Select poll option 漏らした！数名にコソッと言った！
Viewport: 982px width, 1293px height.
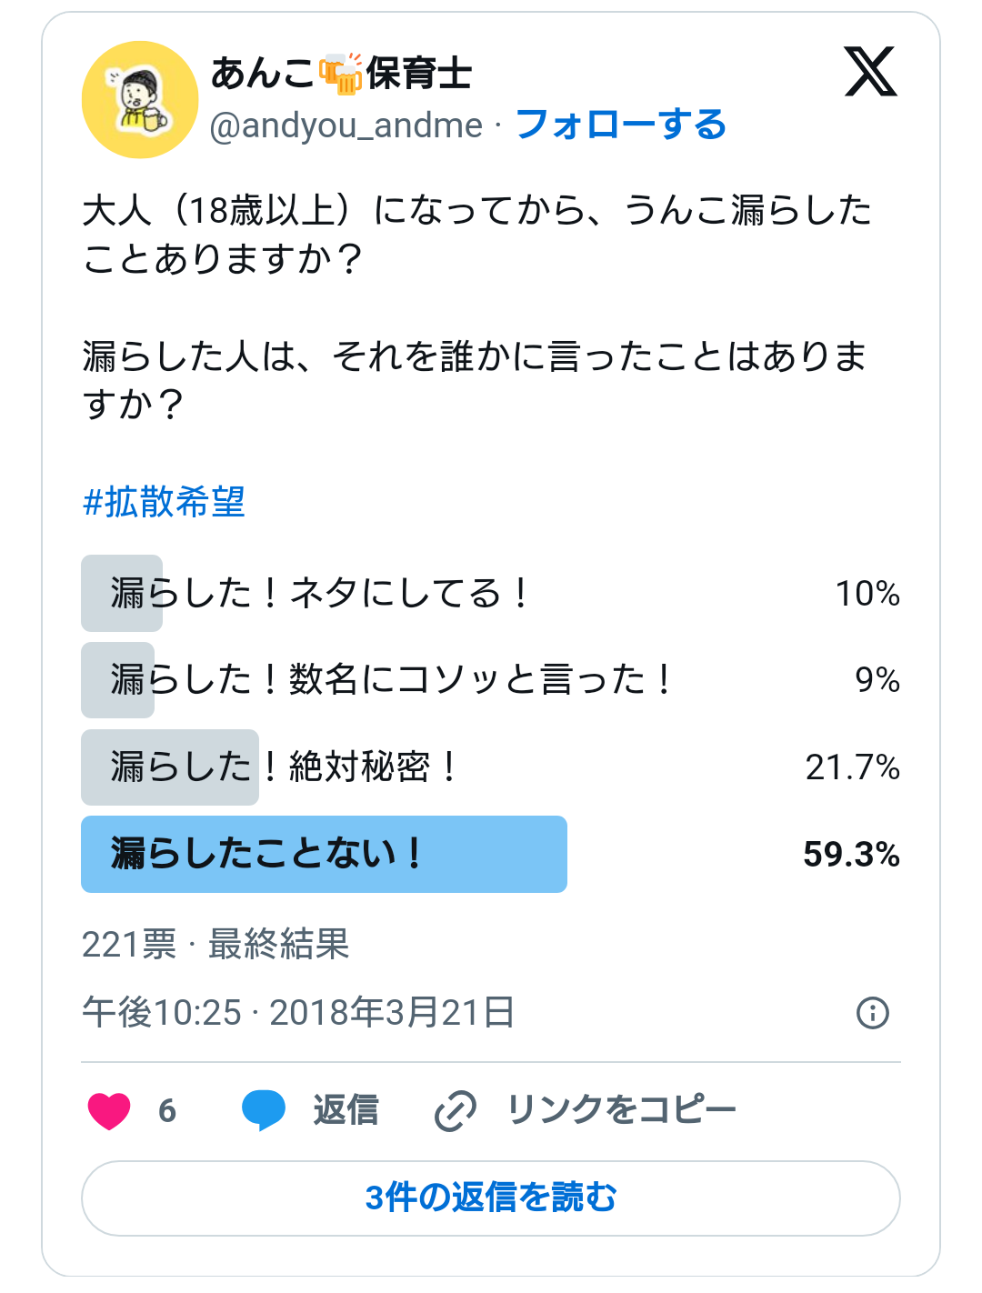click(491, 679)
